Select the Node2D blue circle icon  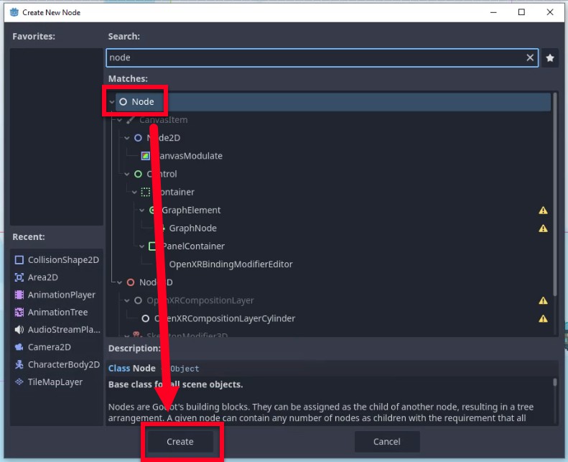138,138
